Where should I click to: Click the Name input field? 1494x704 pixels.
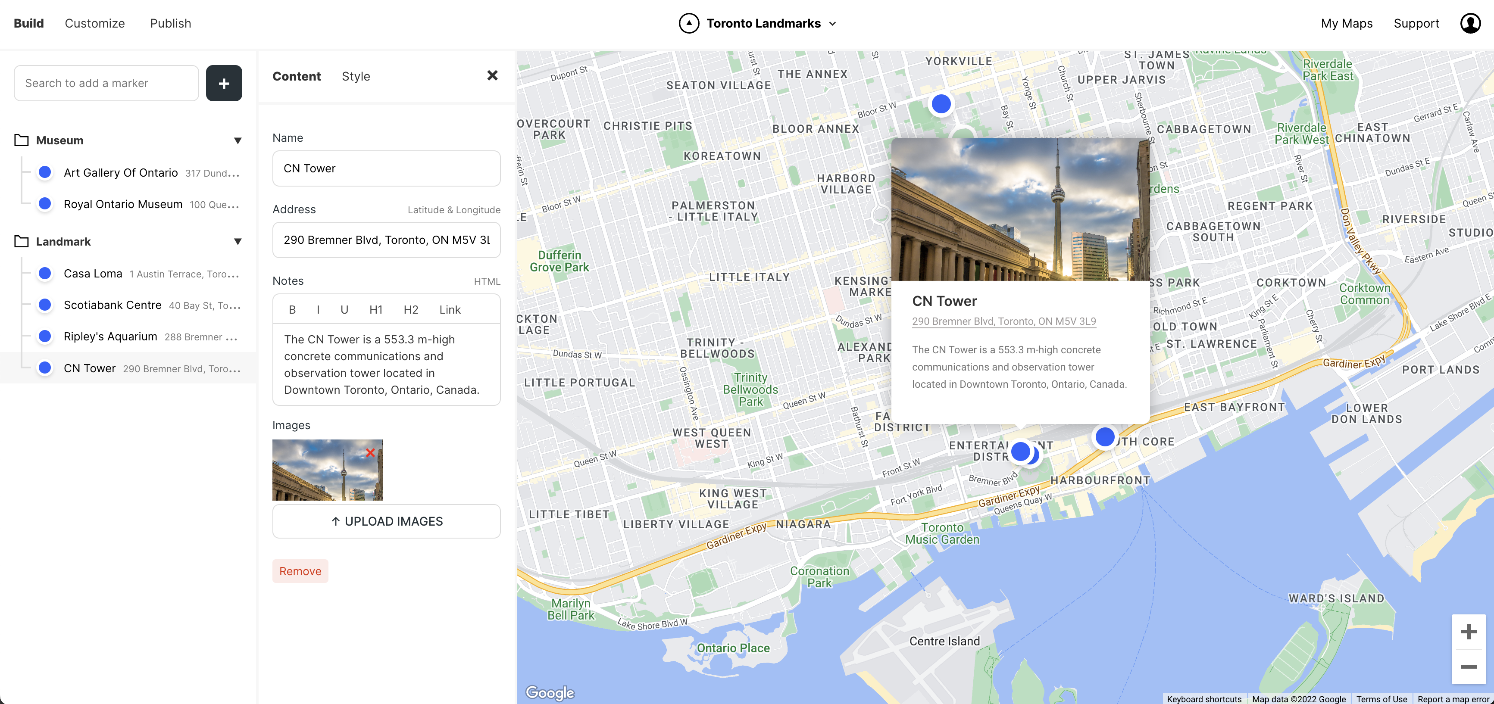[x=386, y=168]
